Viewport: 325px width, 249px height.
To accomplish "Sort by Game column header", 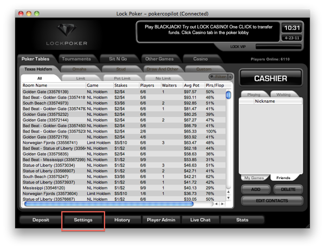I will click(100, 86).
